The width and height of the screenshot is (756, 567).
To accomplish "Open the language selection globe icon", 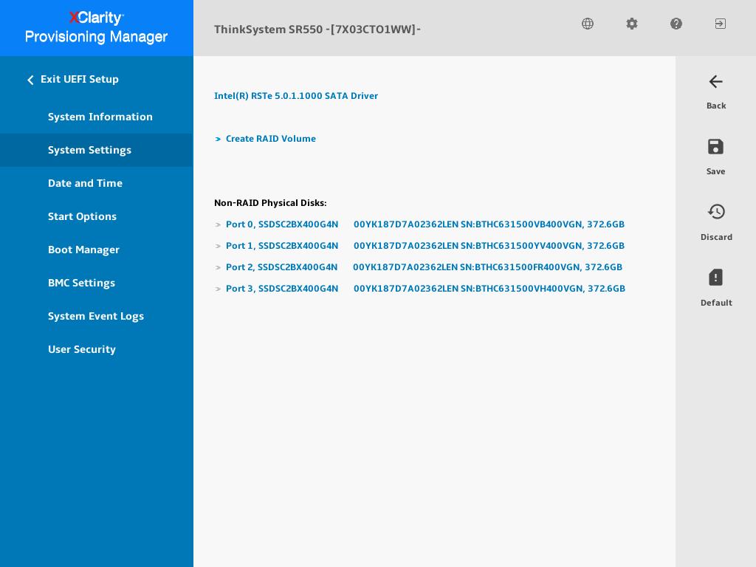I will point(588,24).
